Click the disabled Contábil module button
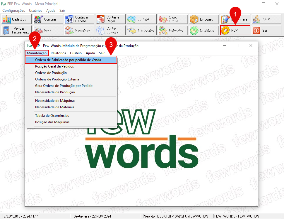Screen dimensions: 284x219 [x=142, y=19]
